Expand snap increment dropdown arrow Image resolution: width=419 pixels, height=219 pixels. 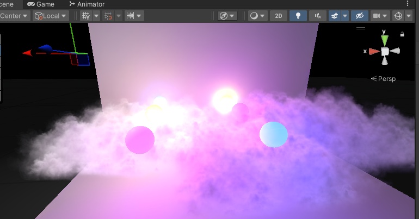tap(139, 16)
